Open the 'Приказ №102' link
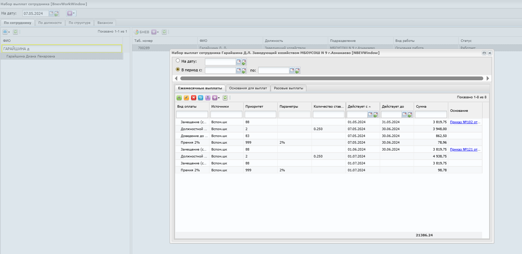The height and width of the screenshot is (254, 522). (464, 122)
